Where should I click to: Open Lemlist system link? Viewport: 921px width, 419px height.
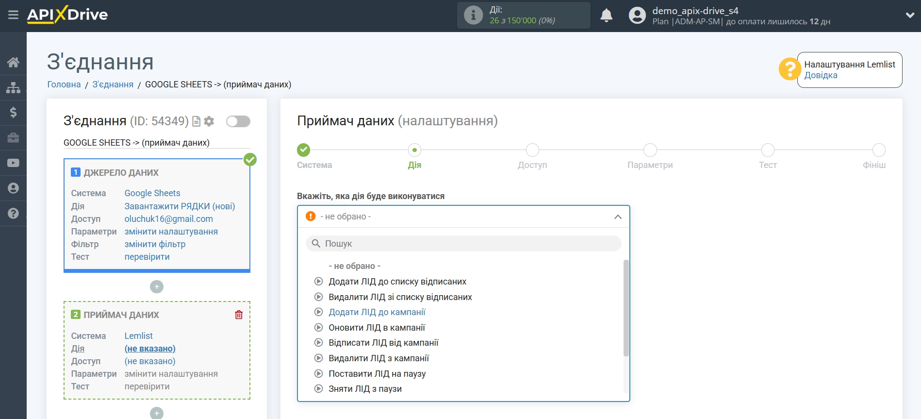(x=139, y=336)
